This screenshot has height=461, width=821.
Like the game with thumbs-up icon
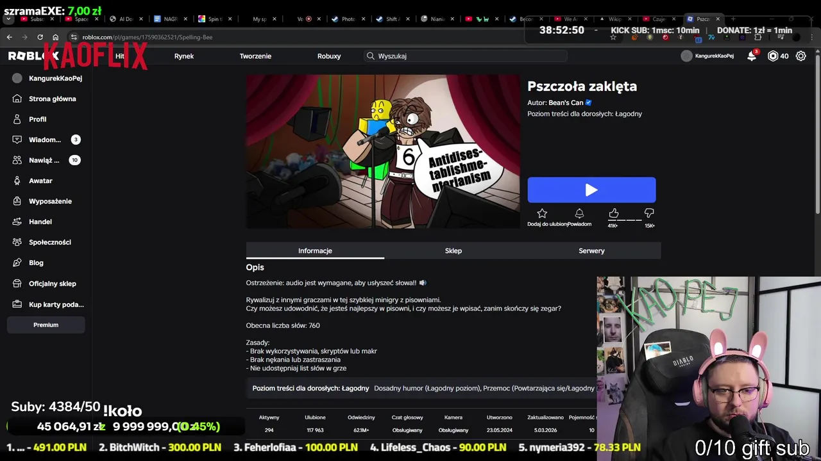(614, 213)
